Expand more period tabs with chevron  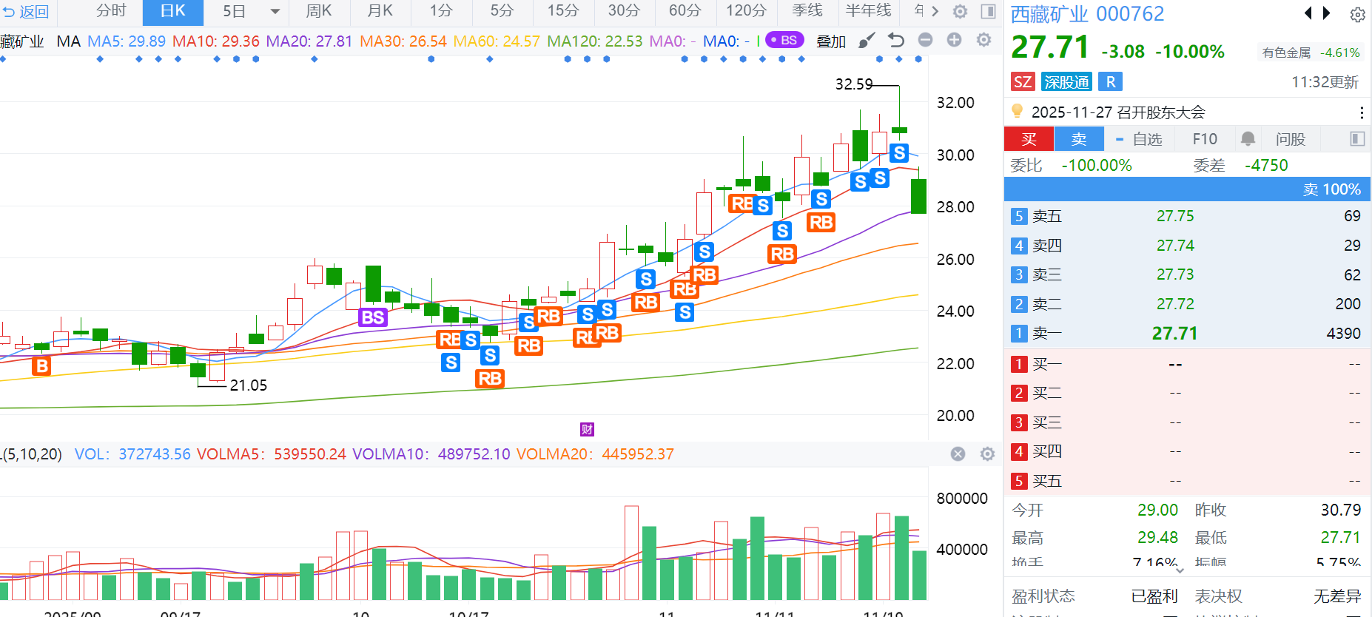[x=935, y=11]
